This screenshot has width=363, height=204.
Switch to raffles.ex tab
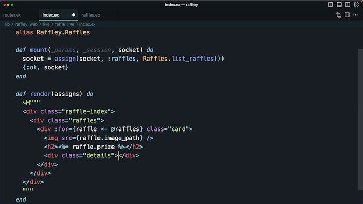pos(91,15)
